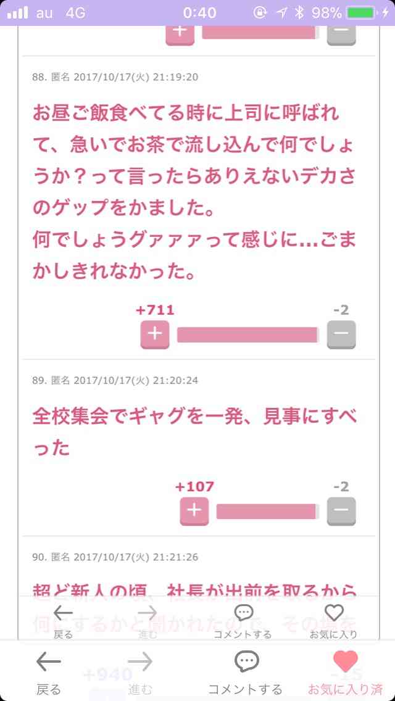Image resolution: width=395 pixels, height=701 pixels.
Task: Select the comment 90 header with timestamp 21:21:26
Action: (115, 557)
